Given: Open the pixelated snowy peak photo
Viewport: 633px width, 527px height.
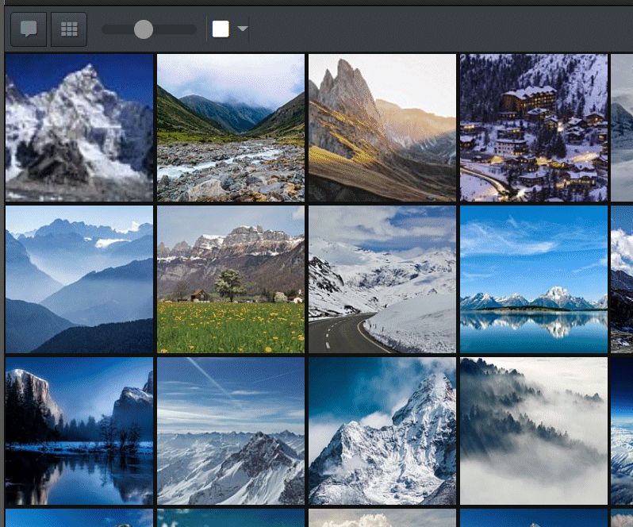Looking at the screenshot, I should coord(79,128).
